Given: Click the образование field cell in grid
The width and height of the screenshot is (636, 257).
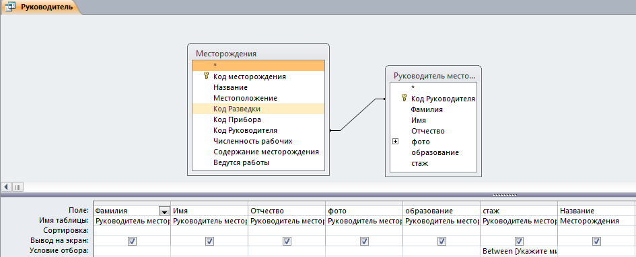Looking at the screenshot, I should 441,211.
